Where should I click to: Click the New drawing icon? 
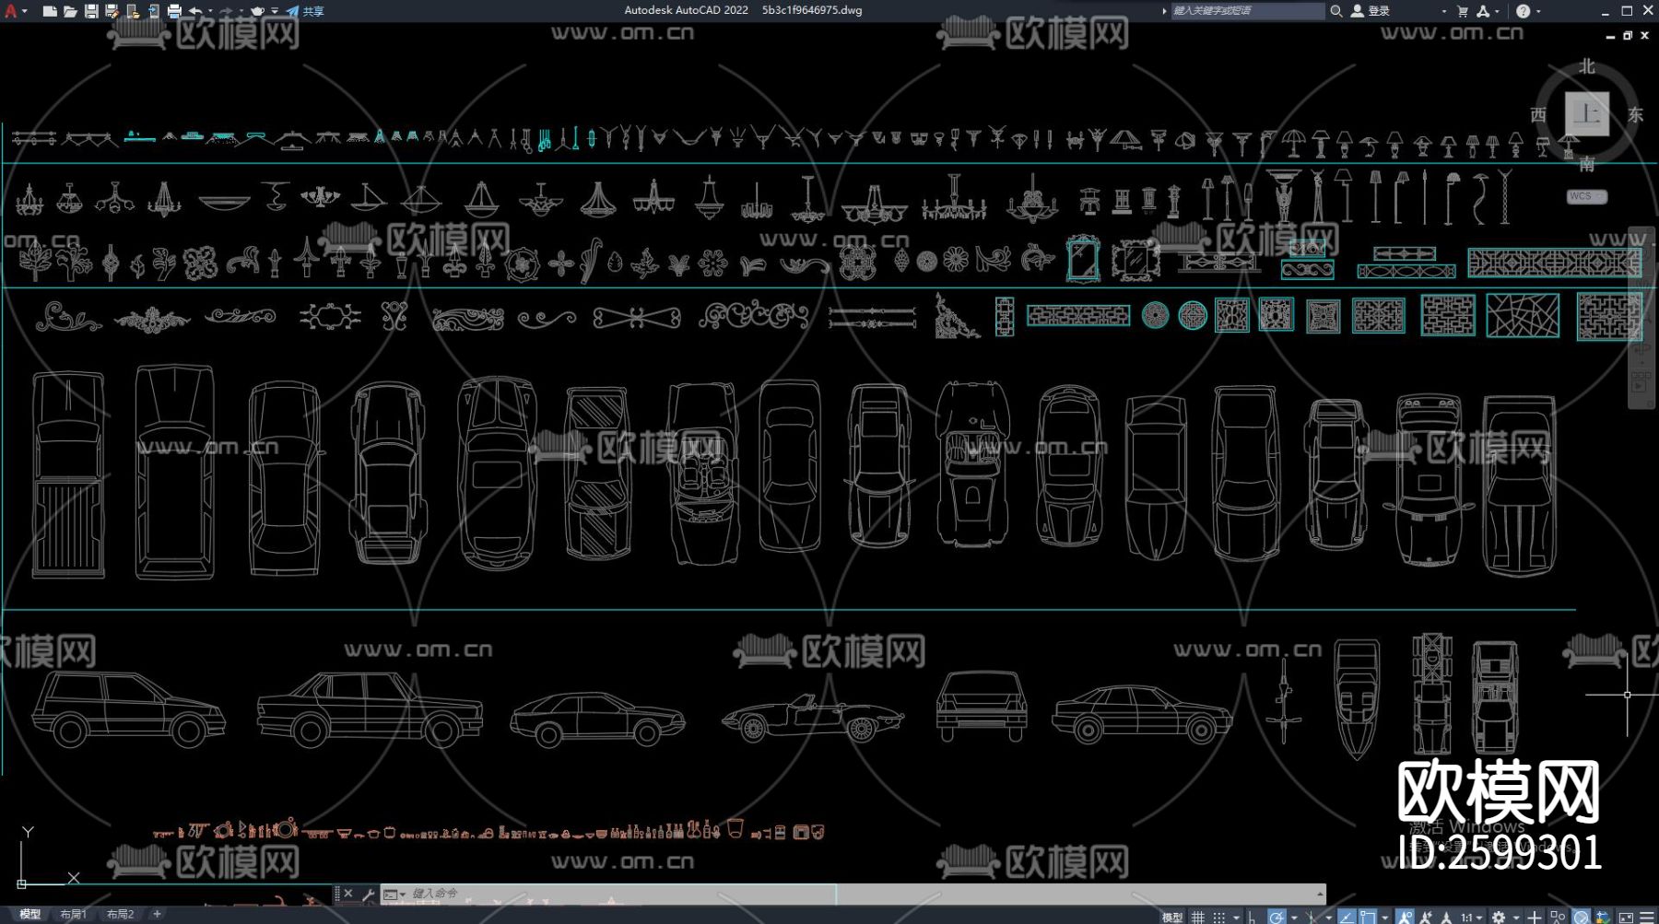[x=50, y=11]
